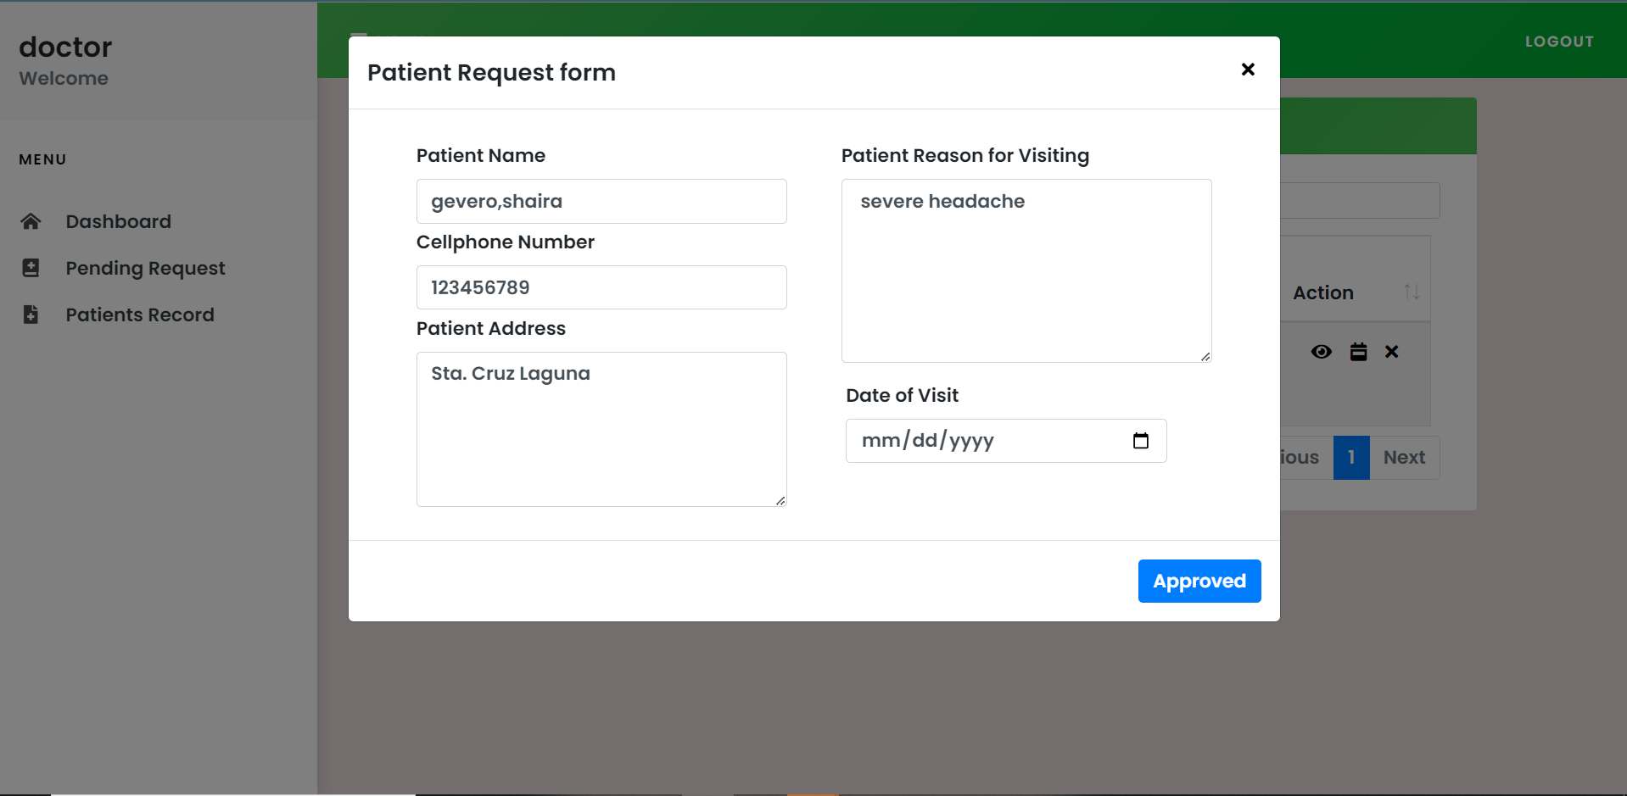Click the LOGOUT link
This screenshot has width=1627, height=796.
click(1558, 42)
